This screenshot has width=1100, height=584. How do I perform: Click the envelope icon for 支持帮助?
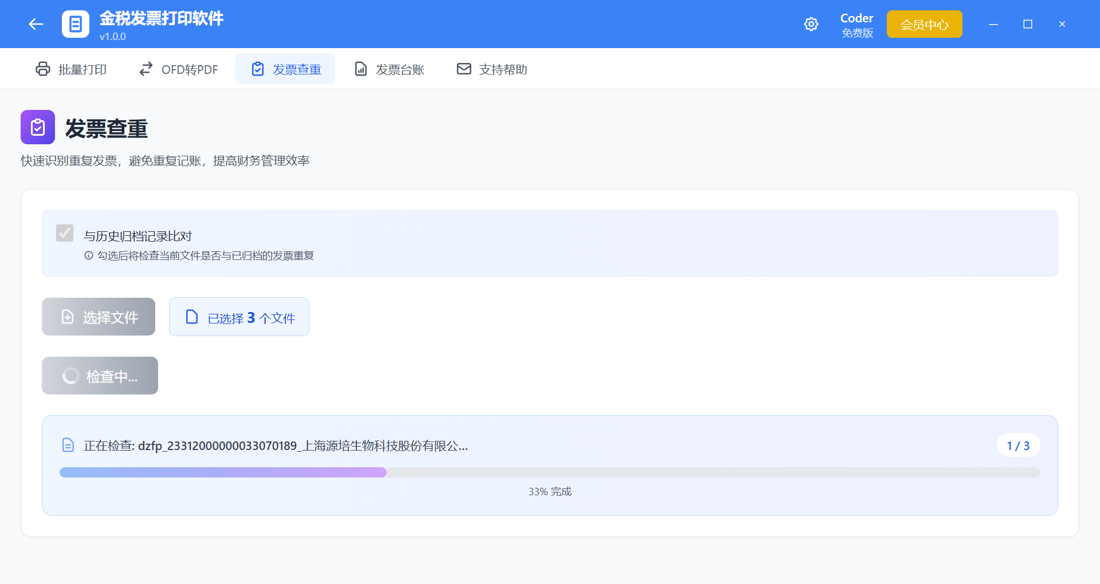pyautogui.click(x=463, y=69)
